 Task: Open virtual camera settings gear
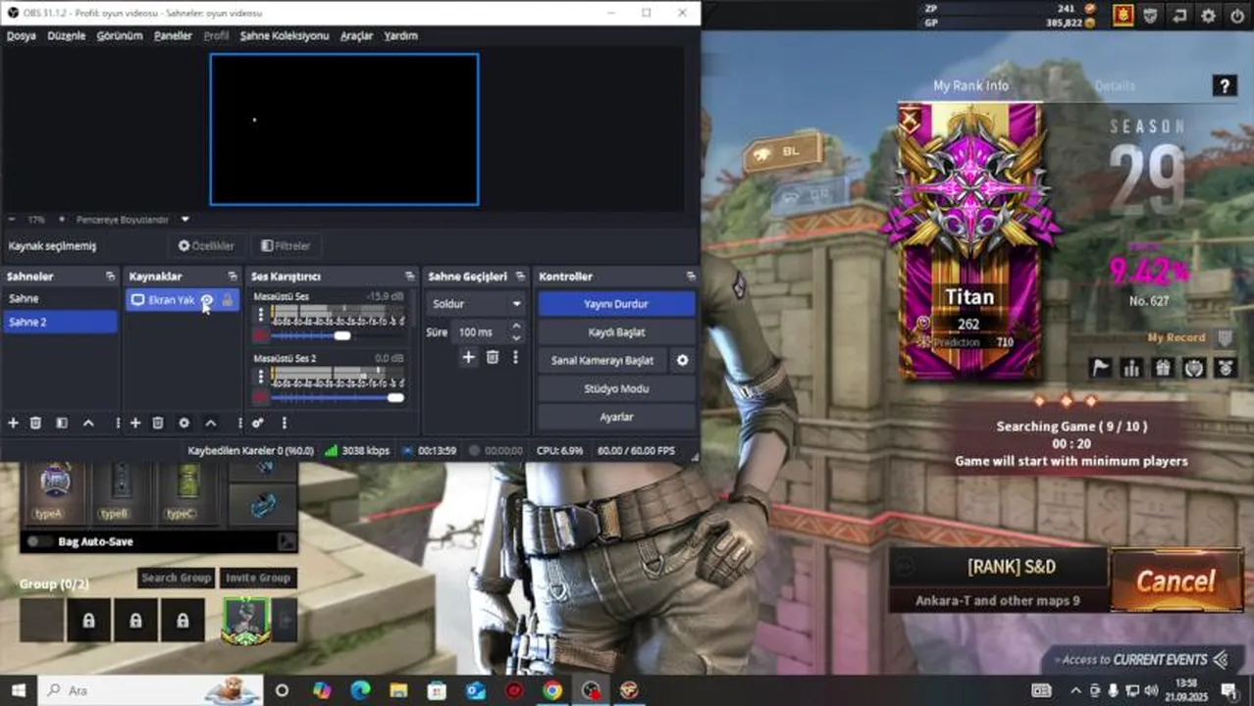point(683,360)
